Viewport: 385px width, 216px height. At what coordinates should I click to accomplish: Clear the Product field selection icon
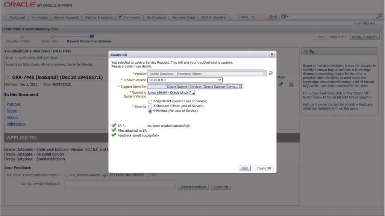(264, 73)
